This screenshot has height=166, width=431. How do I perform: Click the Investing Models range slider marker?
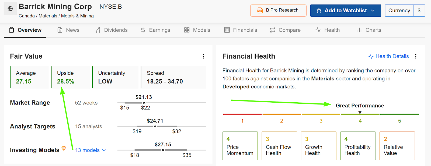click(x=163, y=150)
